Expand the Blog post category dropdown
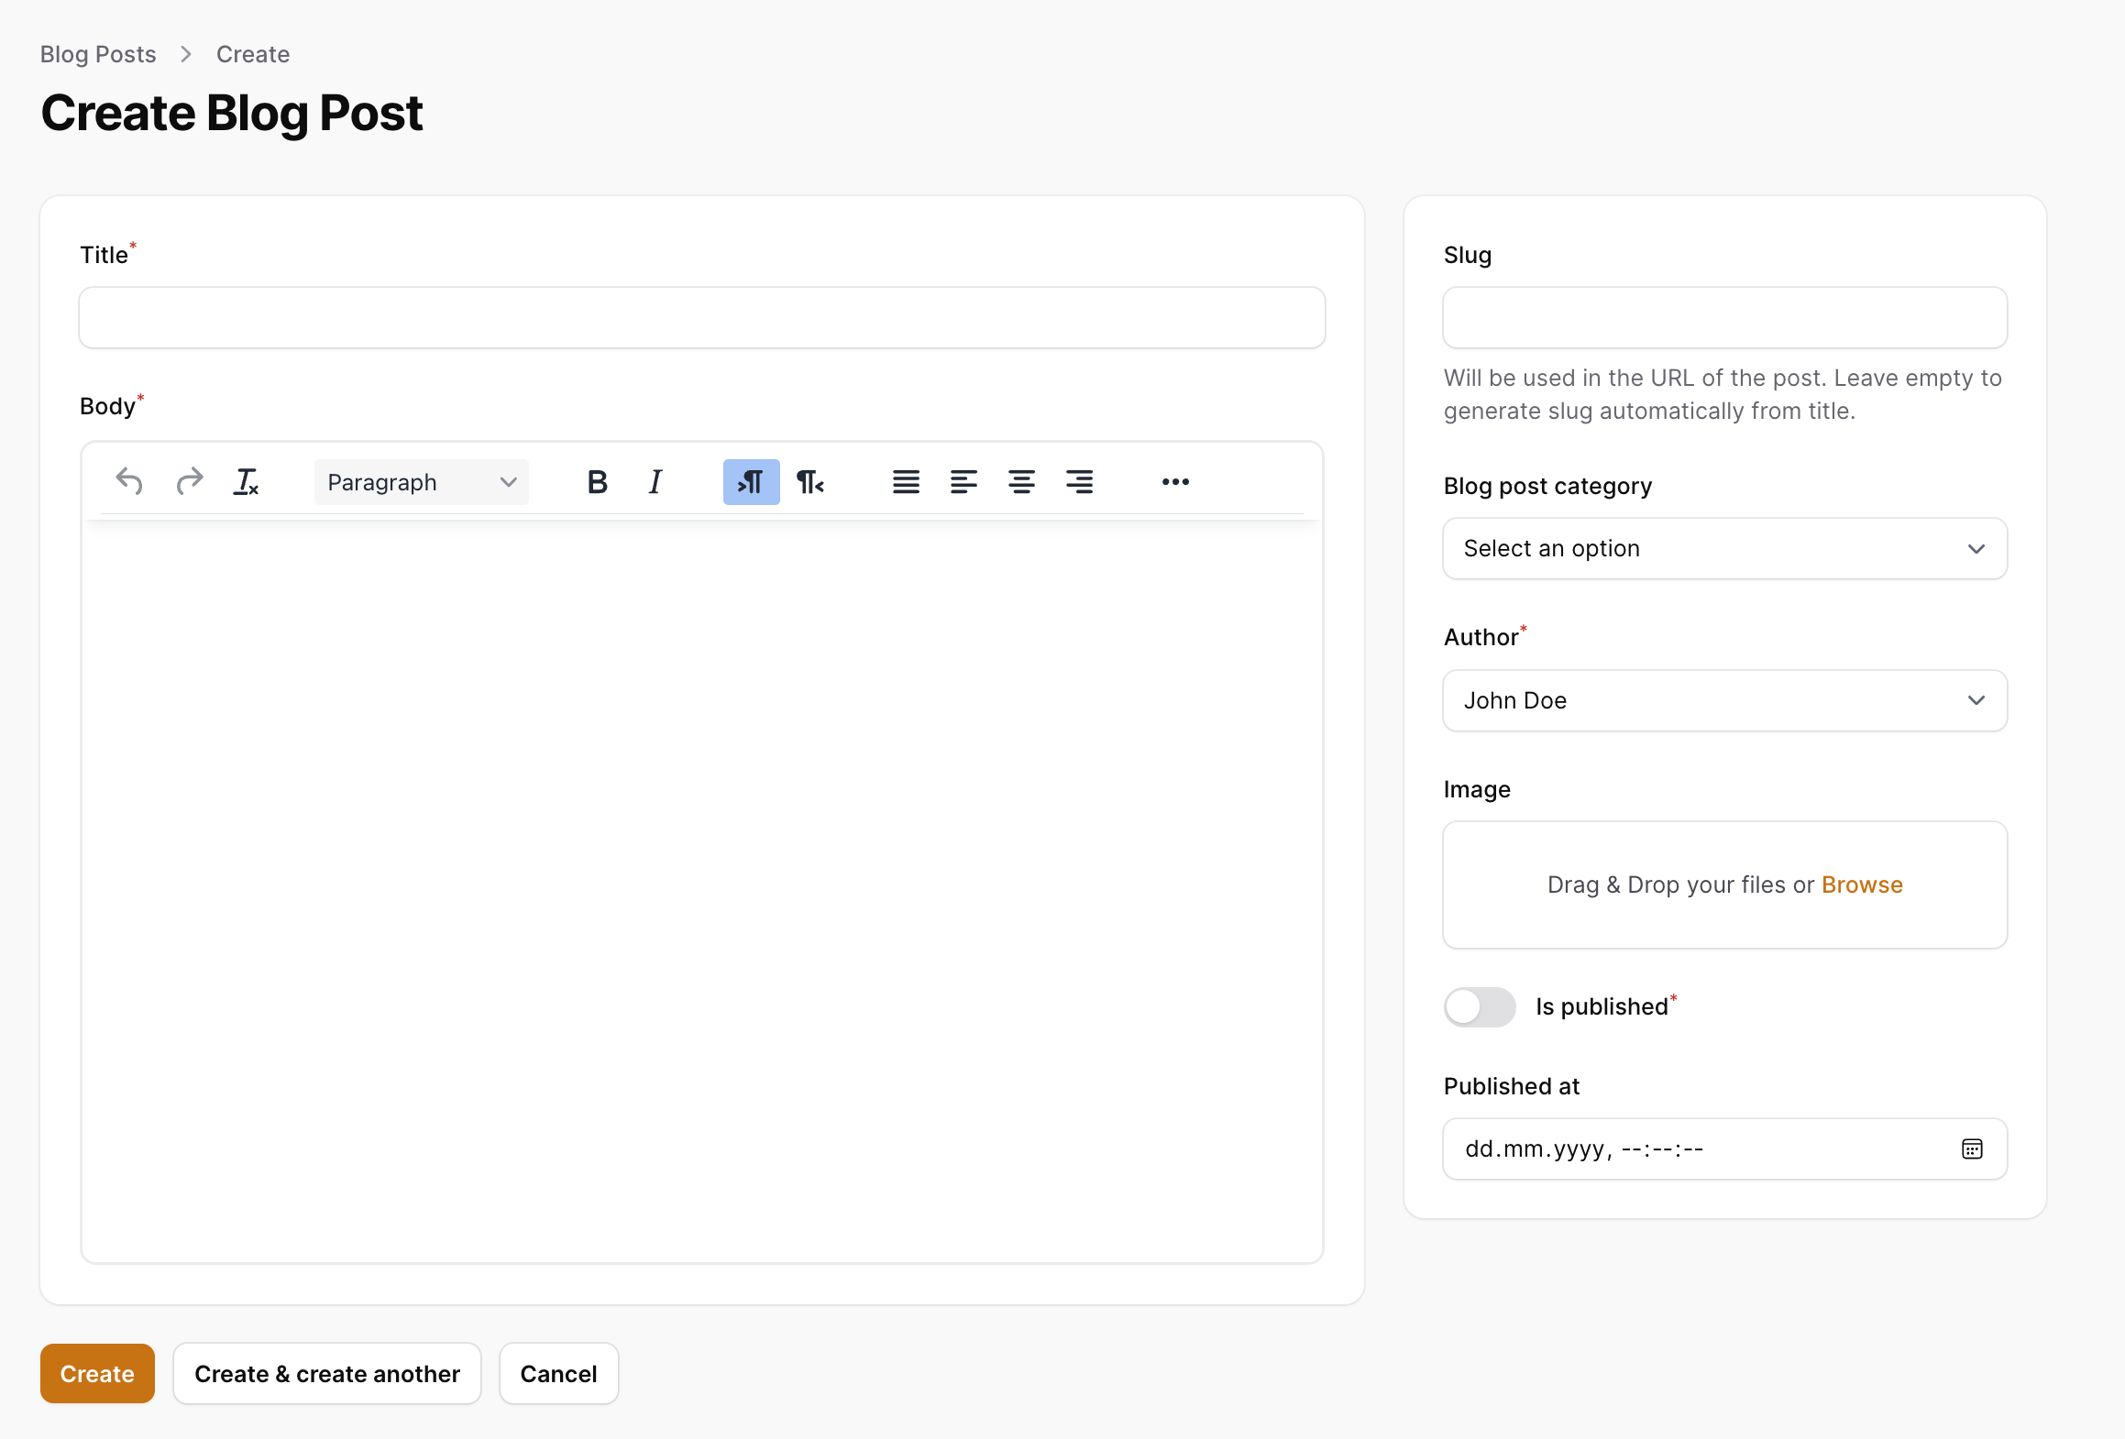The width and height of the screenshot is (2125, 1439). [x=1725, y=548]
